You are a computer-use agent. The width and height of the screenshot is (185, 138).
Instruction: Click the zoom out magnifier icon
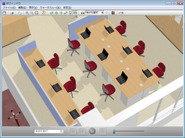(x=32, y=13)
